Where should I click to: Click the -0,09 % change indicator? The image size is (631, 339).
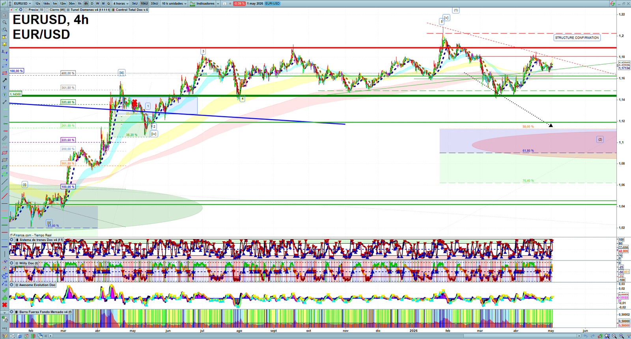(x=239, y=4)
